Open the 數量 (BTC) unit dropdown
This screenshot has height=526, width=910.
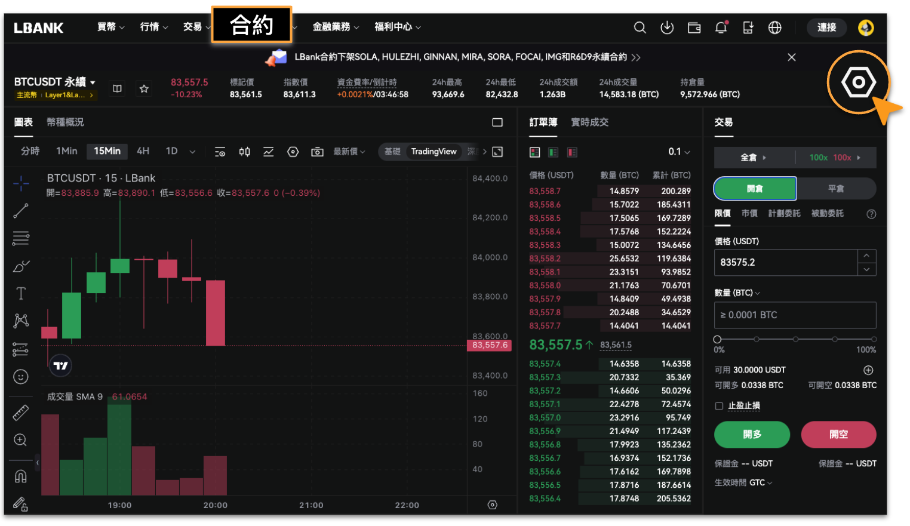[737, 293]
